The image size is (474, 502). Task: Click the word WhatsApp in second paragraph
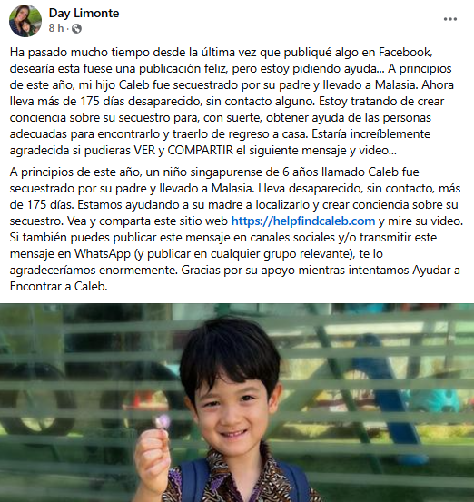[x=103, y=254]
